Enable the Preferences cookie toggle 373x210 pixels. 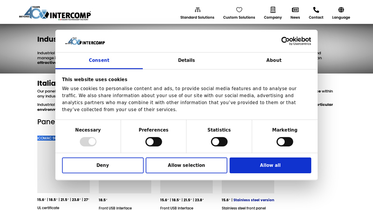(153, 142)
